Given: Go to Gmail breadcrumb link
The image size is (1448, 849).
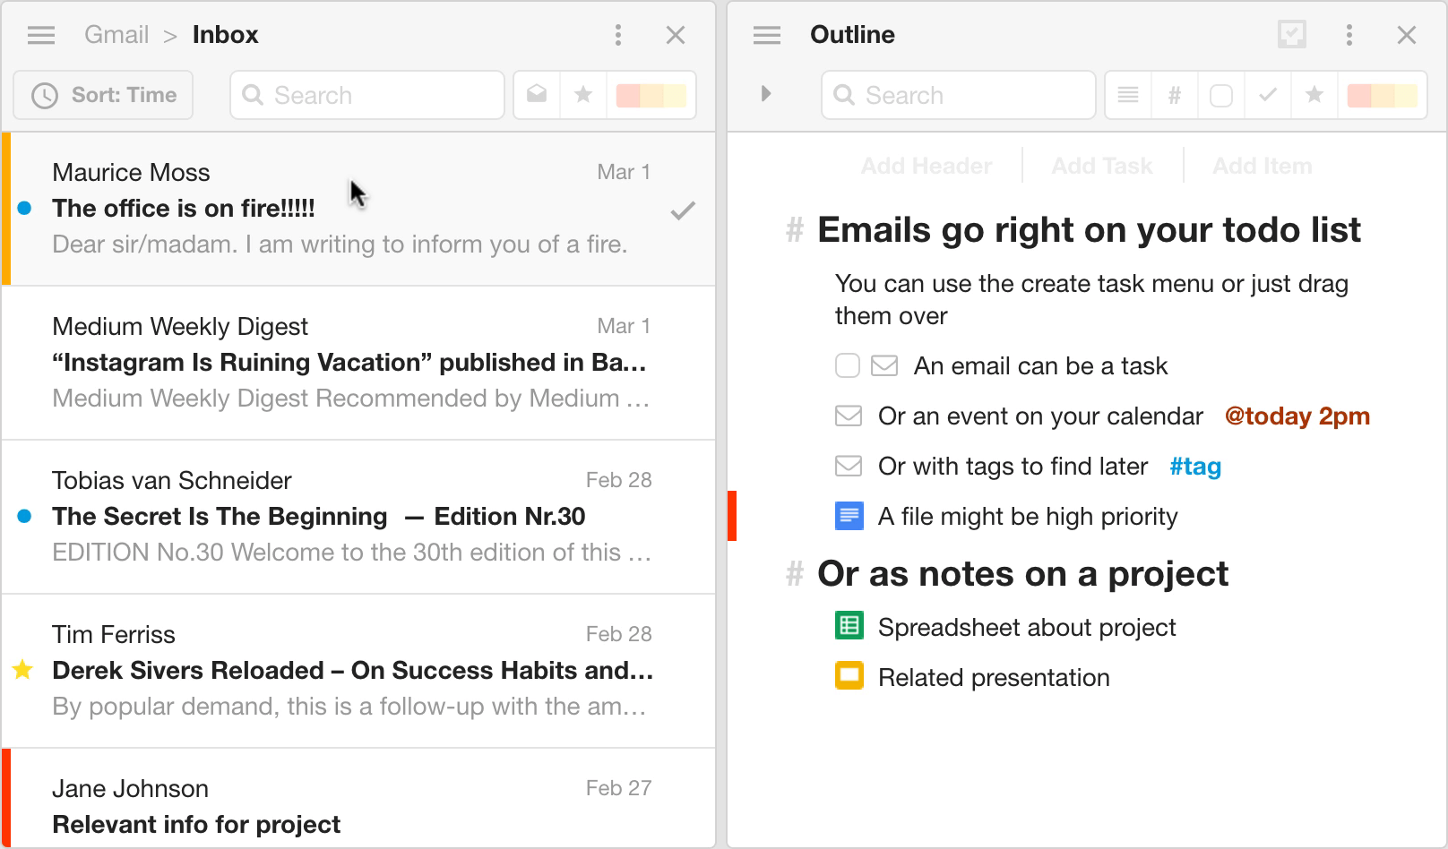Looking at the screenshot, I should coord(116,35).
